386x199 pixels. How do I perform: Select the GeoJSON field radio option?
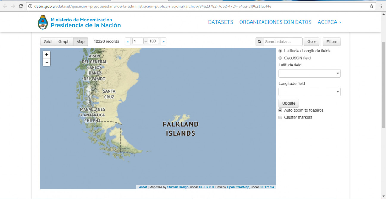pos(280,58)
